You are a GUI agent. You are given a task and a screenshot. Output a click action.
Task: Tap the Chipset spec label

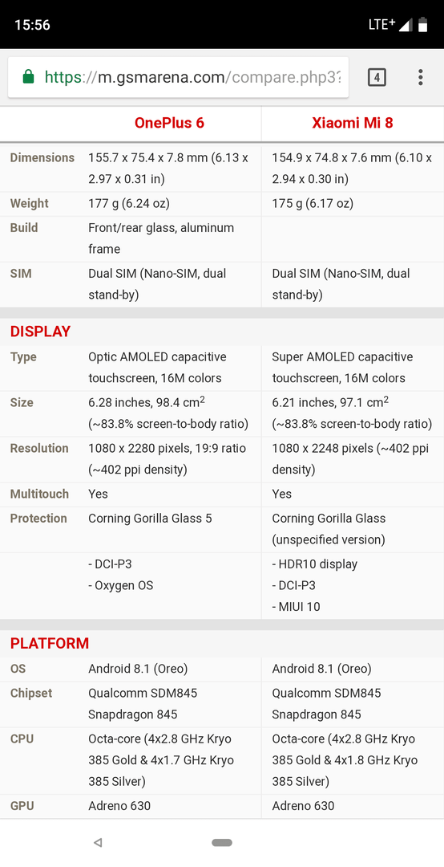click(33, 693)
